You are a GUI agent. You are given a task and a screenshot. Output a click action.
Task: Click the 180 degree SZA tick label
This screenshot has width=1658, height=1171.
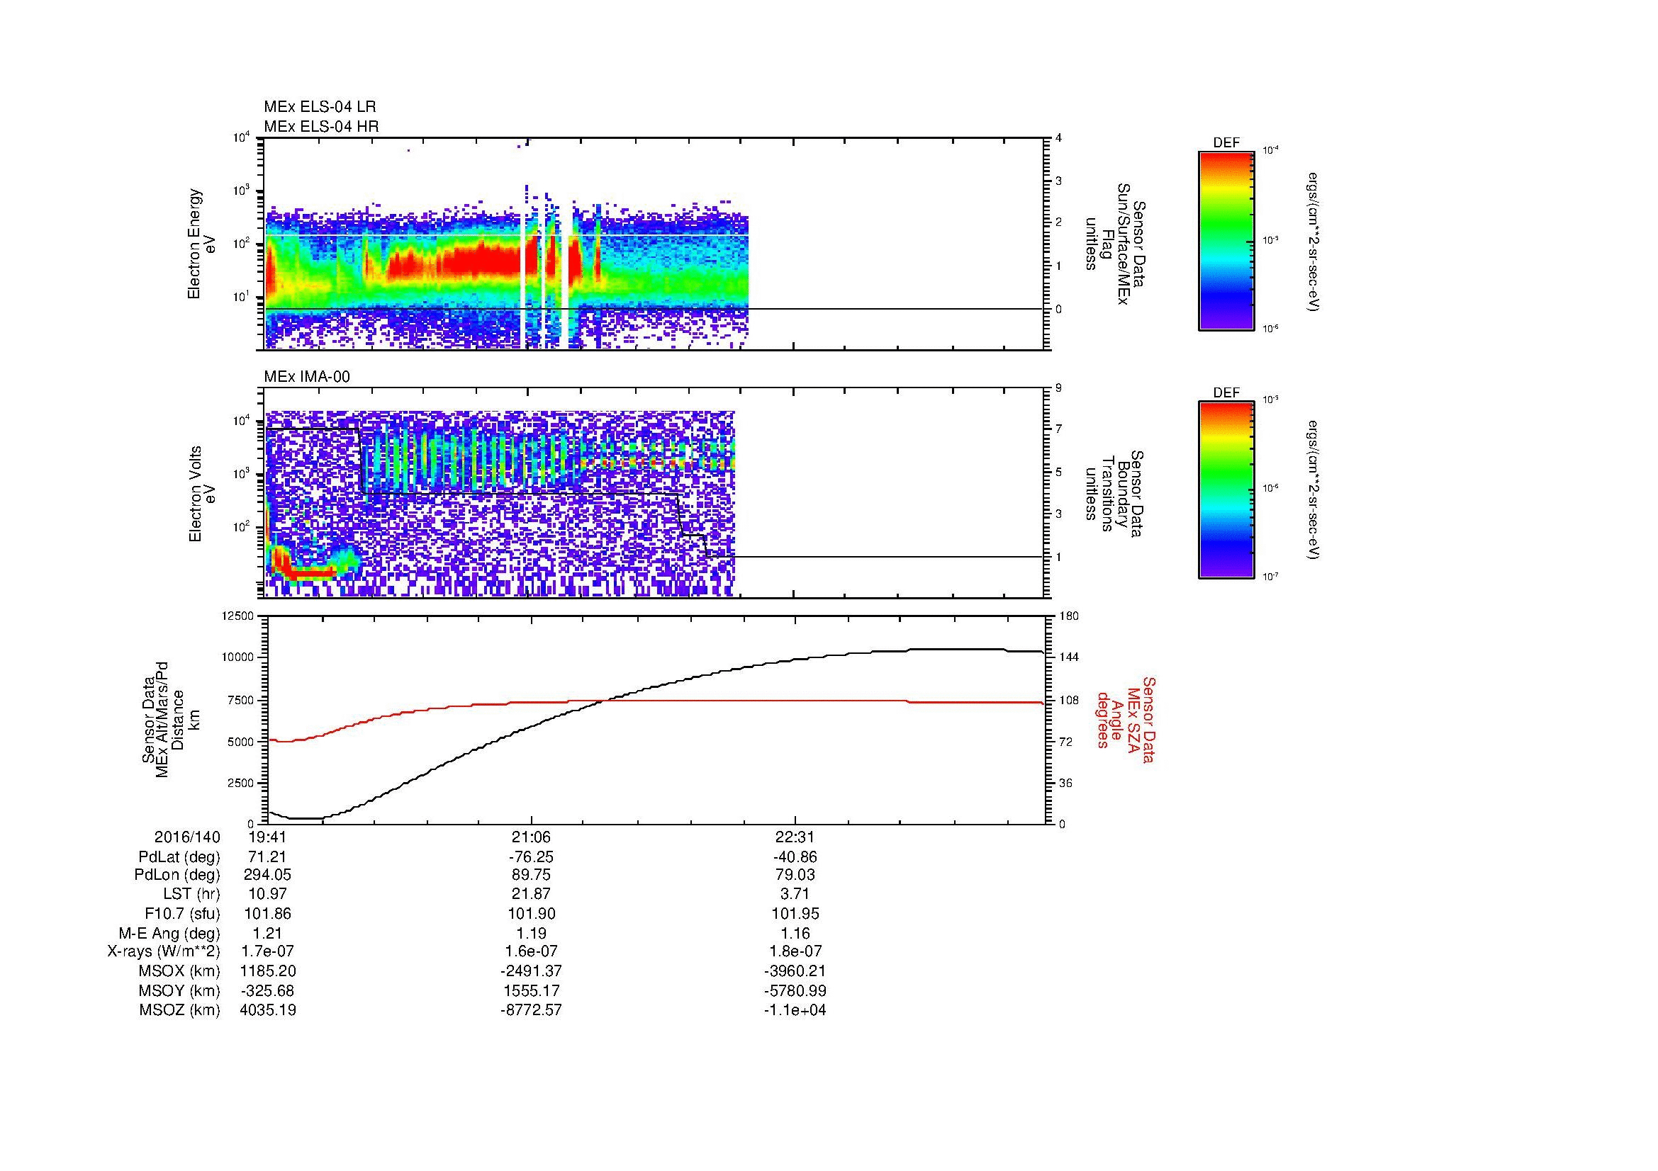click(1070, 616)
